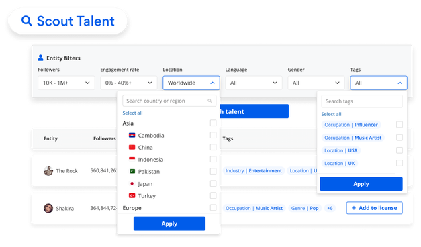Click the Asia region label
Image resolution: width=421 pixels, height=247 pixels.
click(x=128, y=123)
